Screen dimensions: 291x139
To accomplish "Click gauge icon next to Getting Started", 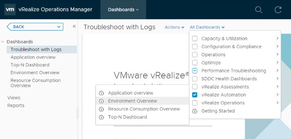I will (194, 111).
